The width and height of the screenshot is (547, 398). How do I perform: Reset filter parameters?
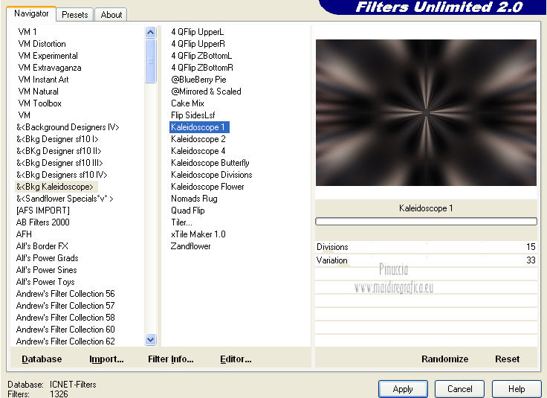(x=507, y=359)
